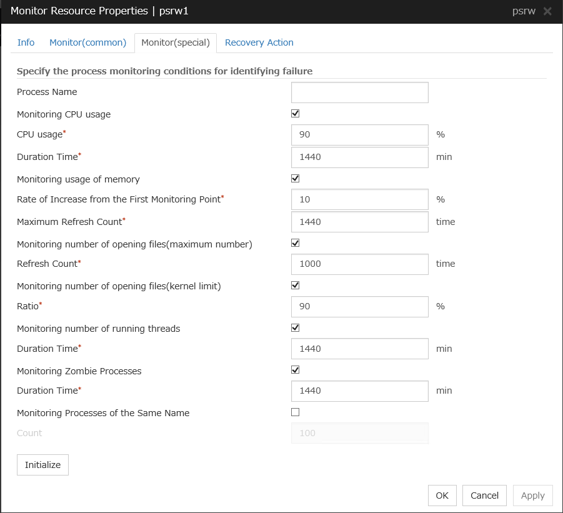
Task: Switch to the Info tab
Action: pos(26,42)
